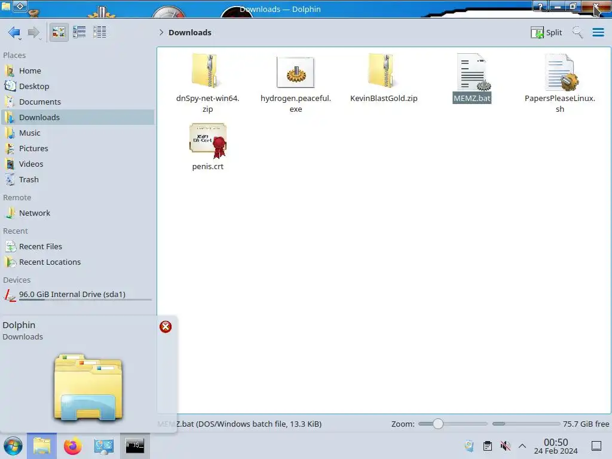Open the hamburger menu
This screenshot has height=459, width=612.
(598, 32)
